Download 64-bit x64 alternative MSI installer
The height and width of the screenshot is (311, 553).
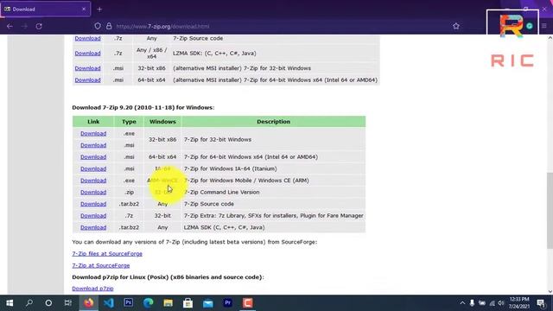tap(87, 80)
